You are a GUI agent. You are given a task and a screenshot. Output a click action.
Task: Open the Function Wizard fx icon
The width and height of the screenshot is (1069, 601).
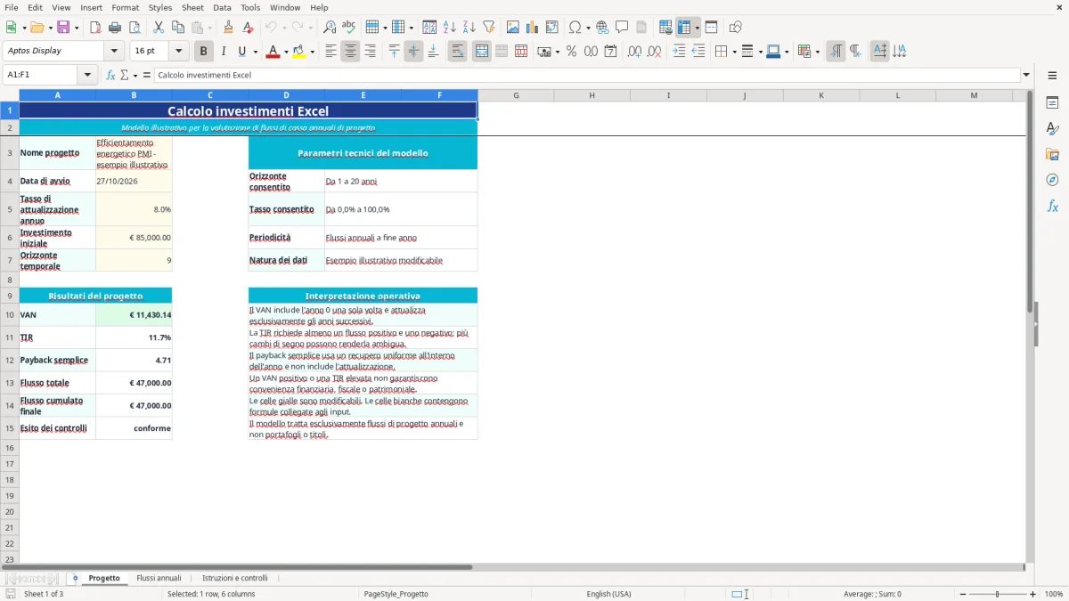click(x=110, y=75)
